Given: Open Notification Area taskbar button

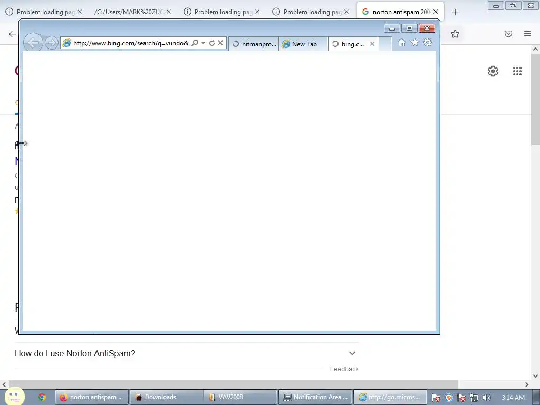Looking at the screenshot, I should click(x=315, y=397).
